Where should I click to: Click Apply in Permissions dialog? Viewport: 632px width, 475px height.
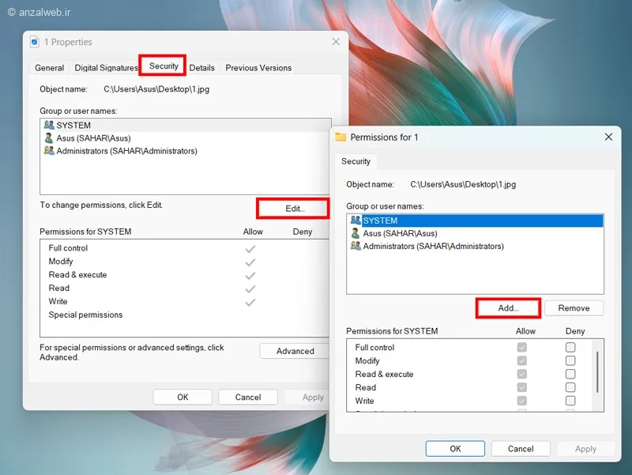(585, 449)
